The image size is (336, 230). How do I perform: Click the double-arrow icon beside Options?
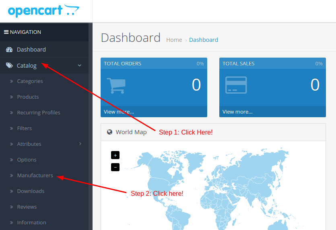point(11,160)
